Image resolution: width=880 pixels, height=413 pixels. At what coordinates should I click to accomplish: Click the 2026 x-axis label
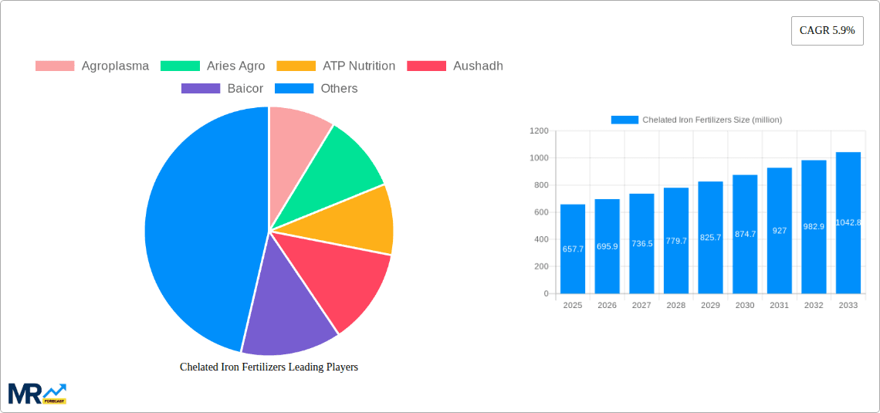608,306
